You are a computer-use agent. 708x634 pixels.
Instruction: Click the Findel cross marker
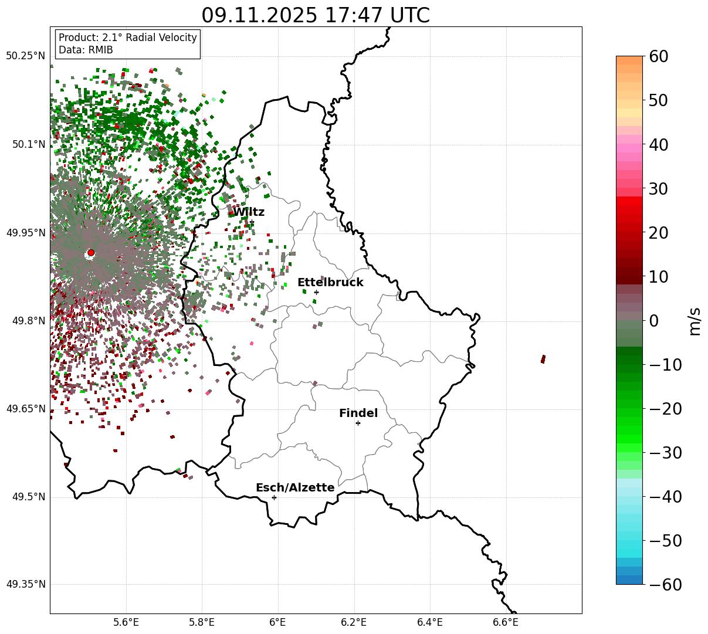click(358, 423)
